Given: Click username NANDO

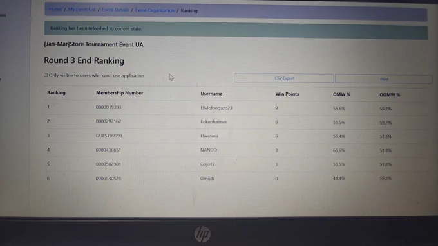Looking at the screenshot, I should 209,150.
